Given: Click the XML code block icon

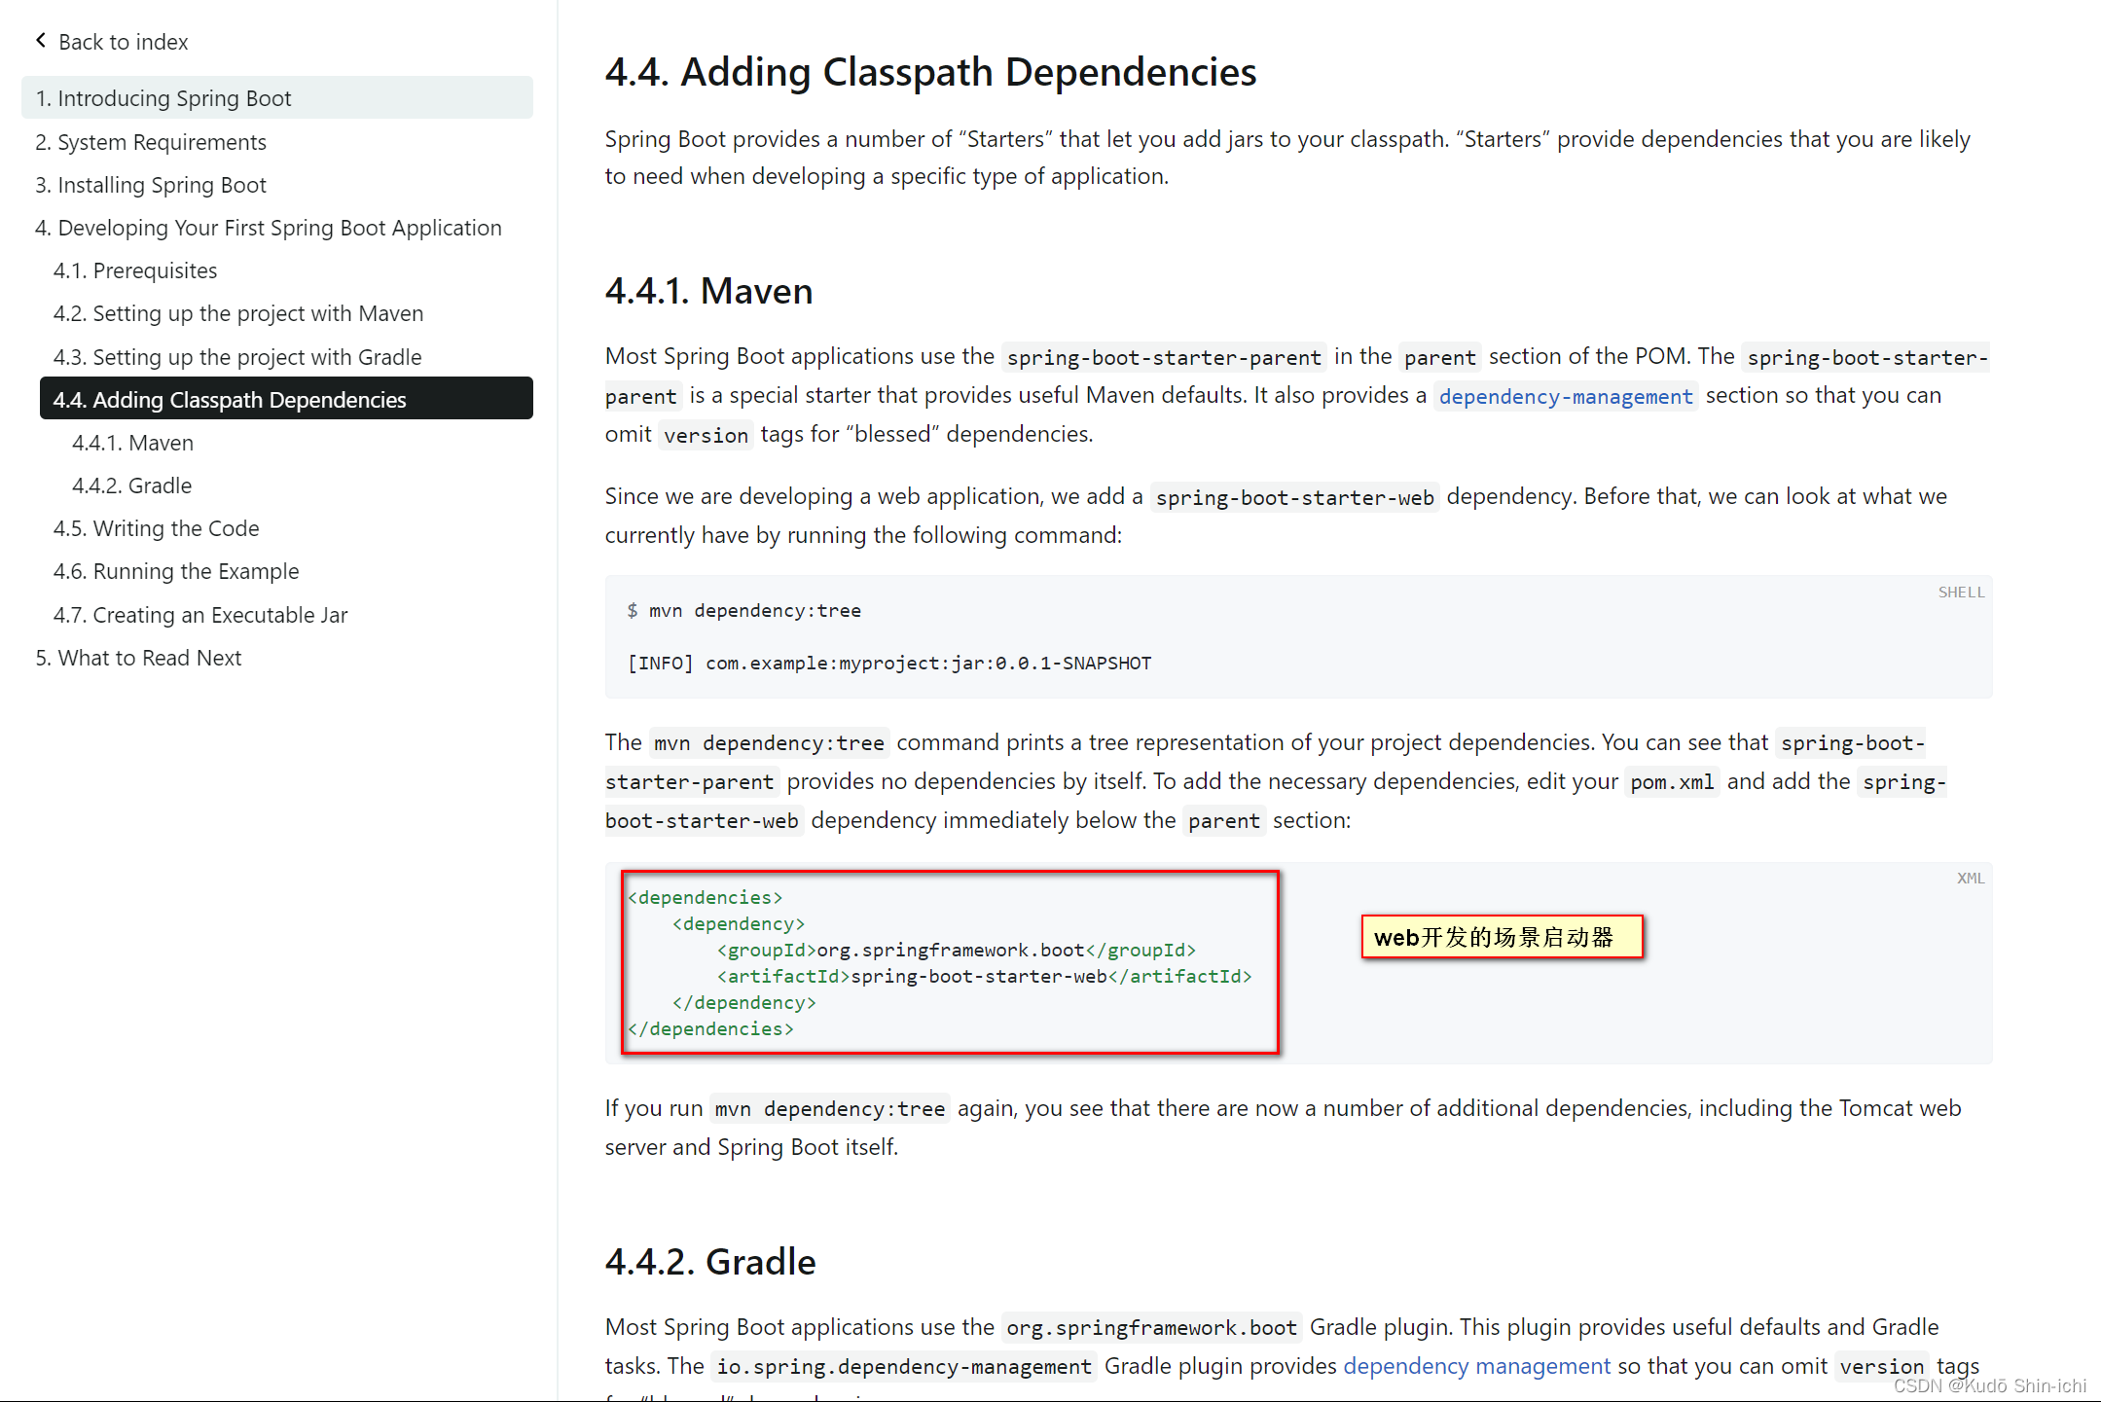Looking at the screenshot, I should point(1970,875).
